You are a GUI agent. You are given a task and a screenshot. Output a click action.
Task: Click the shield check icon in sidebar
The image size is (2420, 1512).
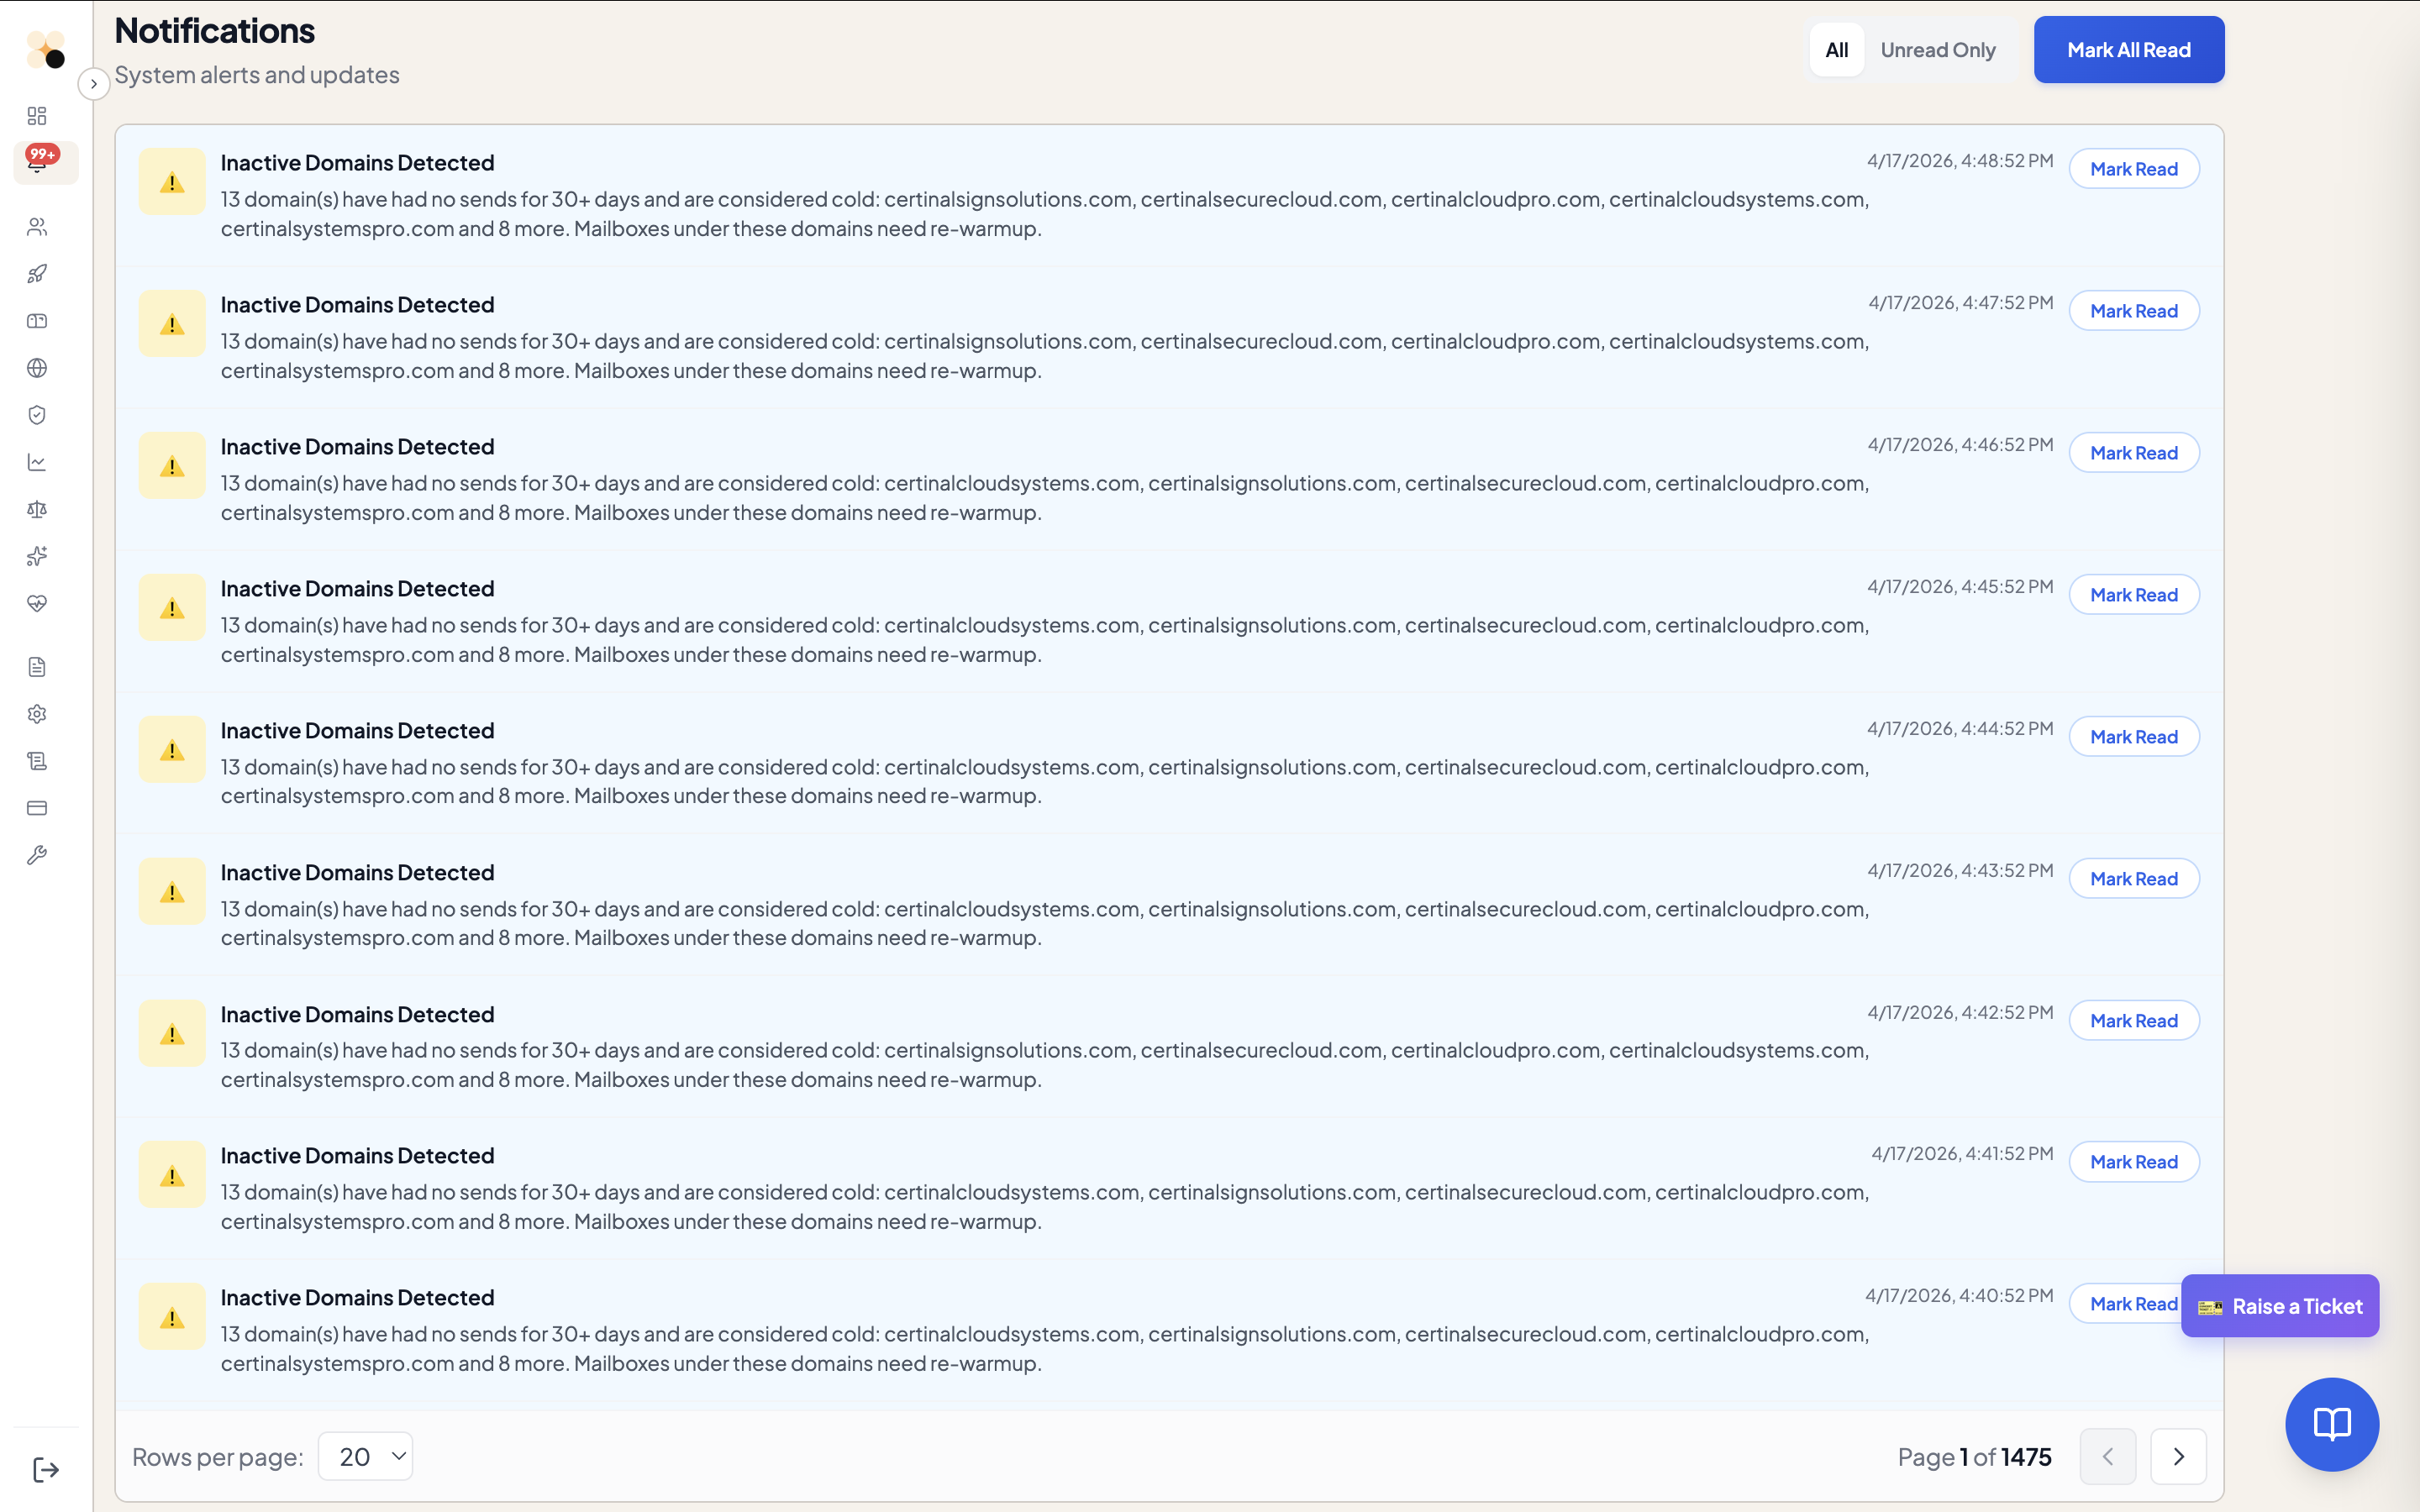tap(37, 415)
